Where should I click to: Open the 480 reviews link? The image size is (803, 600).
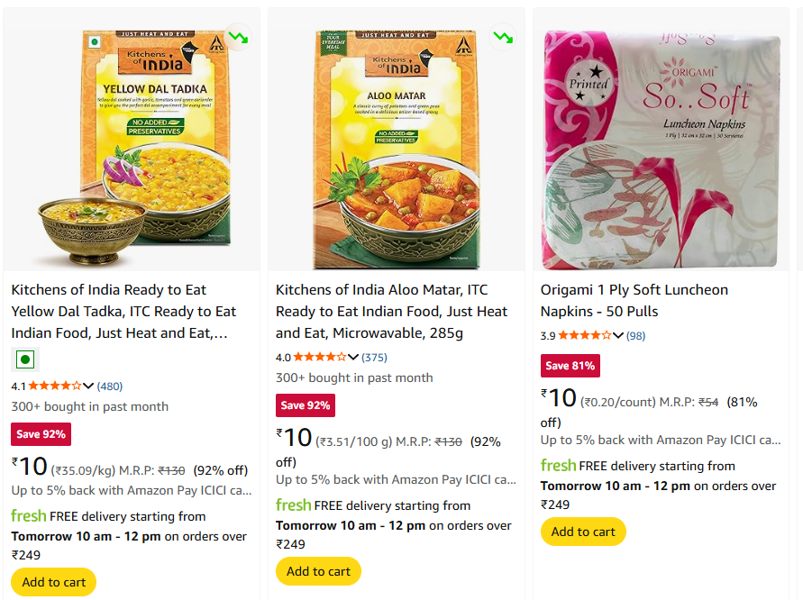click(x=110, y=386)
